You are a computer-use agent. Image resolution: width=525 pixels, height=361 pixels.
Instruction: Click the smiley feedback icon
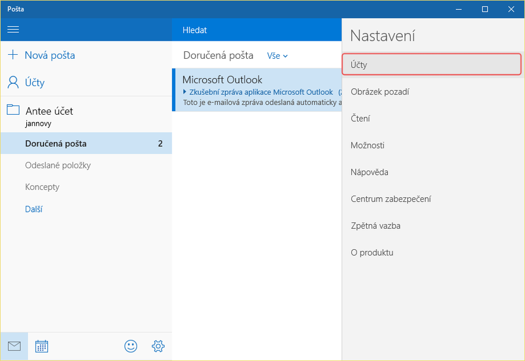click(x=131, y=346)
